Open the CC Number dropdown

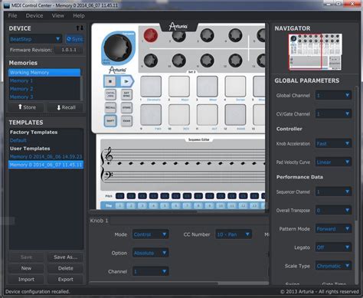[x=234, y=234]
